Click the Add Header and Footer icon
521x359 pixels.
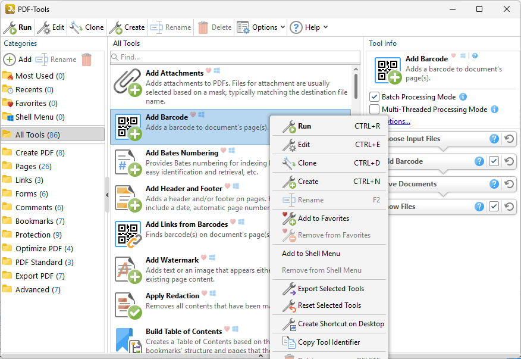click(128, 198)
